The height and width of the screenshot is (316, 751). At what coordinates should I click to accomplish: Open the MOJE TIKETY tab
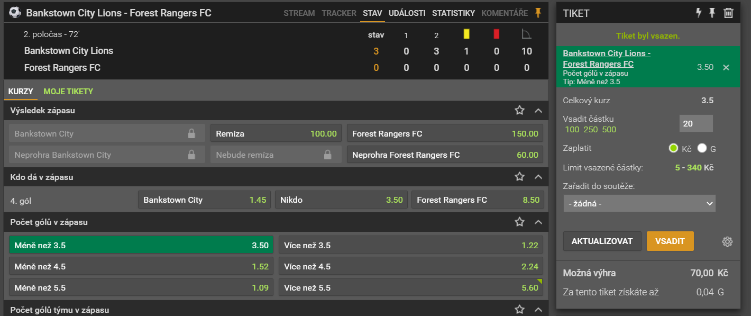click(x=68, y=92)
